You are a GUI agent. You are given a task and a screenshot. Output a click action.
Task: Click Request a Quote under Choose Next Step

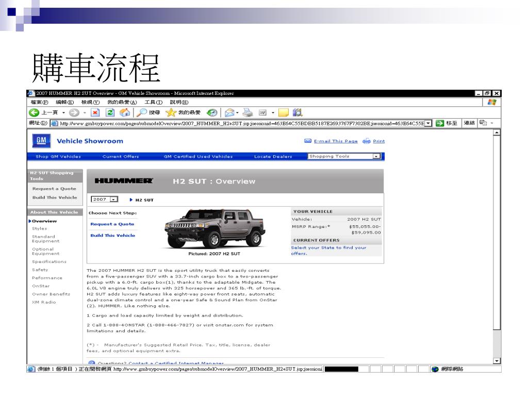click(x=112, y=224)
